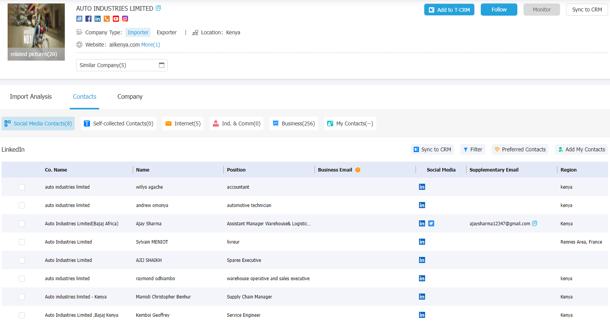
Task: Open the Filter option
Action: click(x=473, y=149)
